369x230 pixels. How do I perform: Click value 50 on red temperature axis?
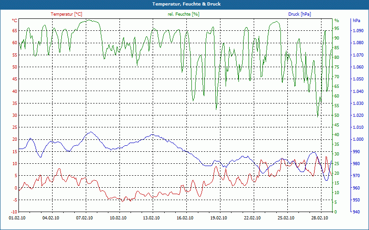tap(15, 67)
